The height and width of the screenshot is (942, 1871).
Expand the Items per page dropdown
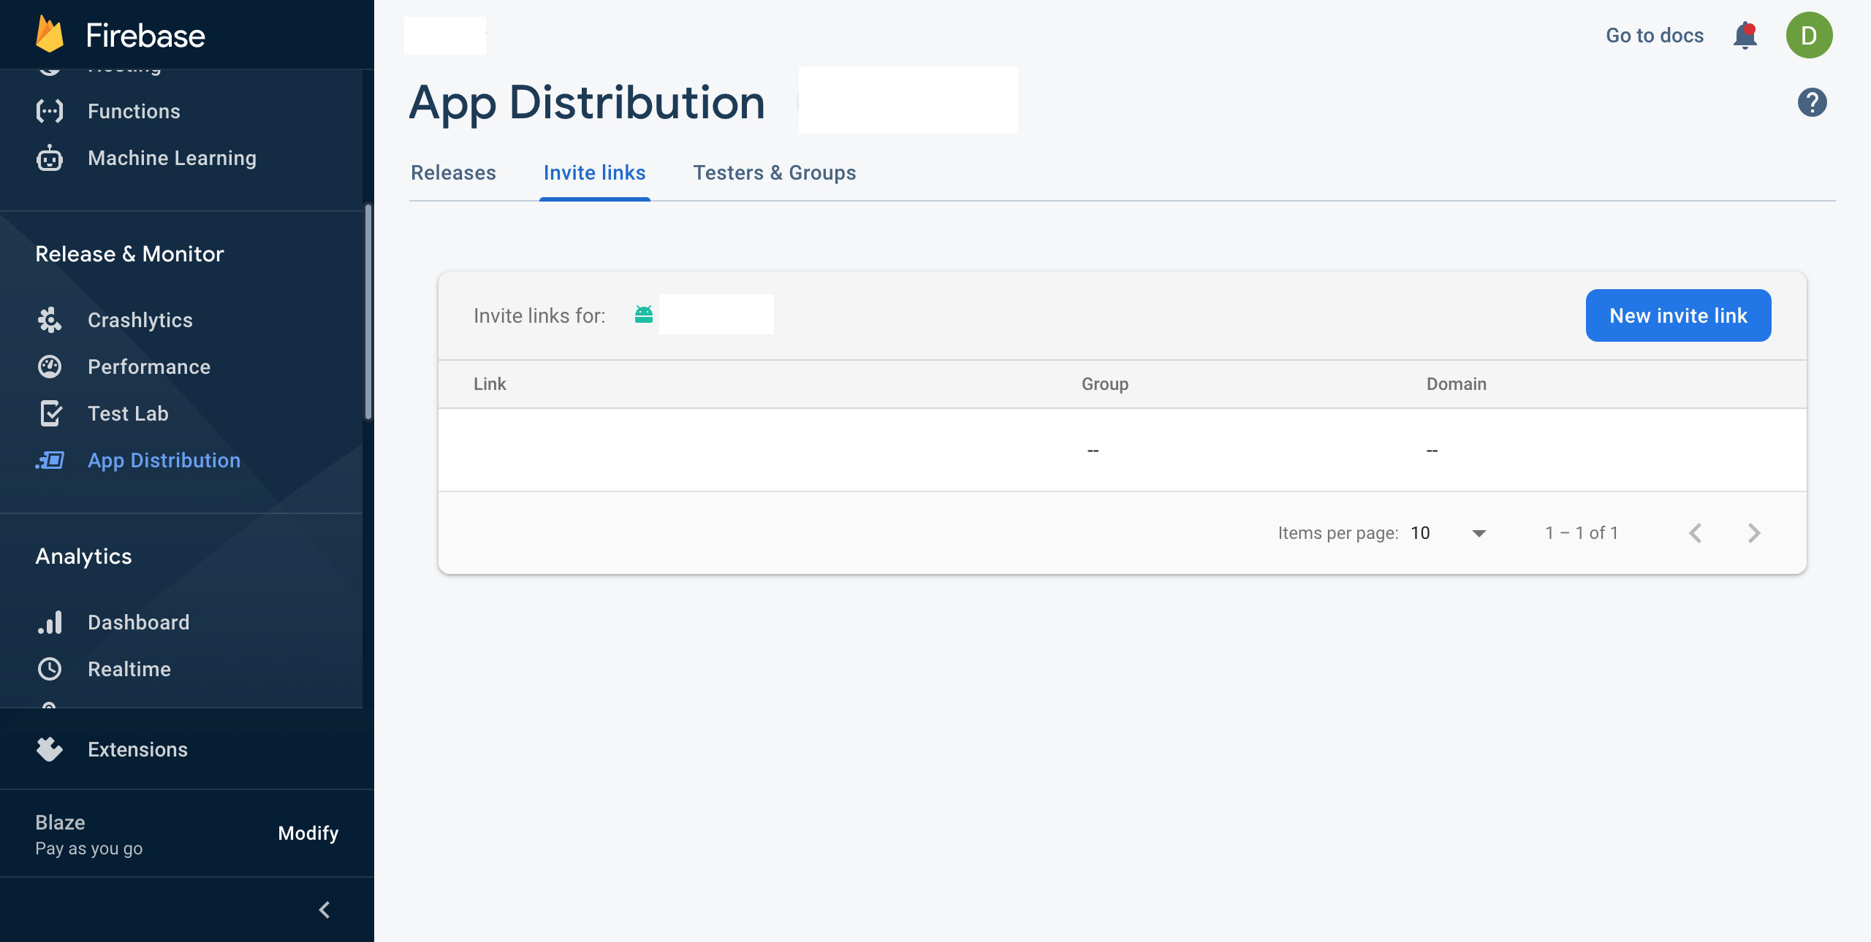(x=1449, y=533)
